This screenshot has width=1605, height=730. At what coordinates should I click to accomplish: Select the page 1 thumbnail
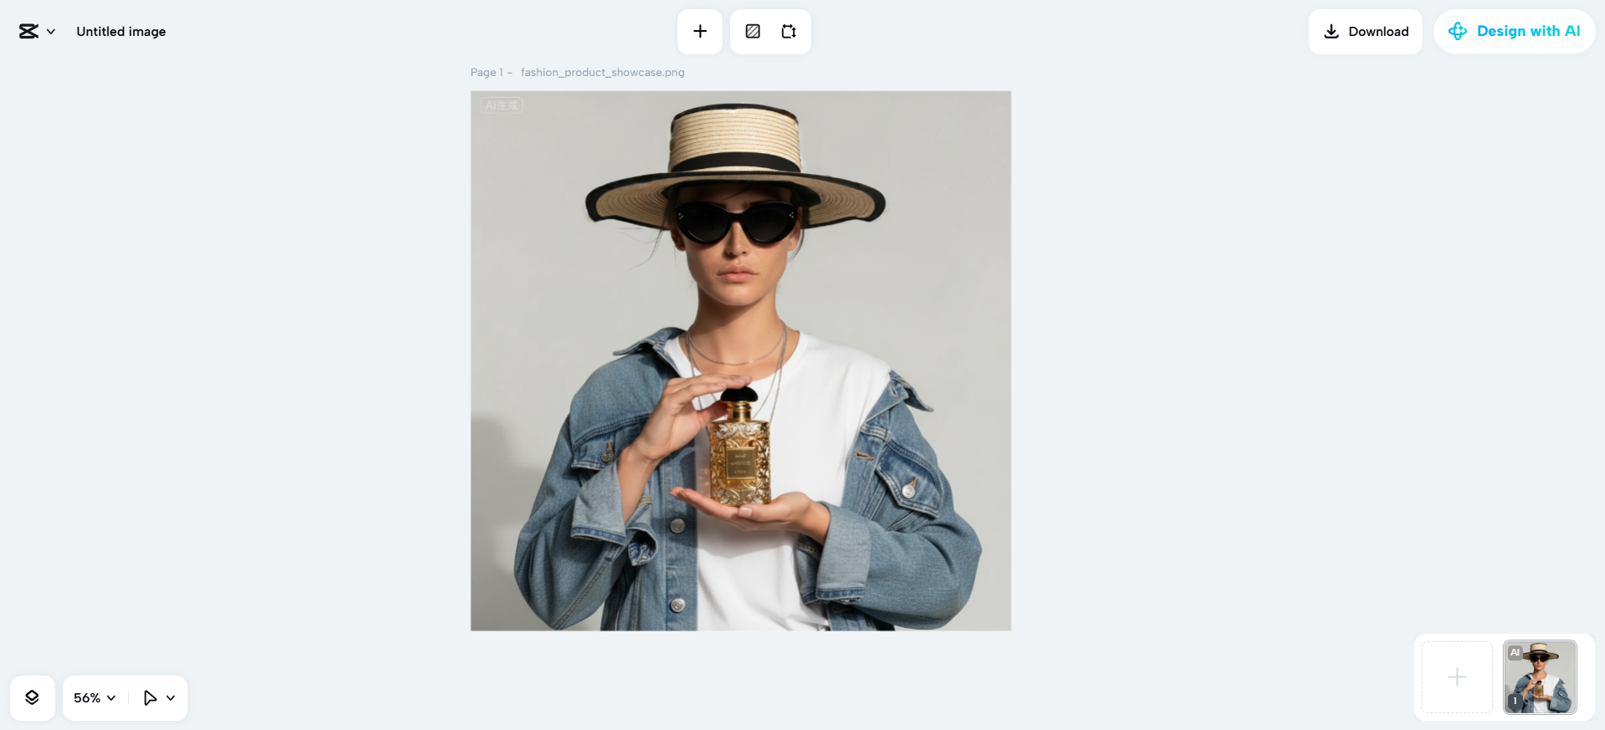click(1540, 677)
